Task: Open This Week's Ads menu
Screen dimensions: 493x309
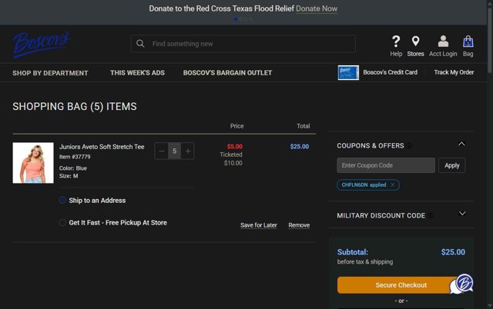Action: [x=137, y=73]
